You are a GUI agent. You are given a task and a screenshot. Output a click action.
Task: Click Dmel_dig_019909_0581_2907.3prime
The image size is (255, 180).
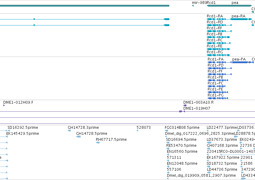point(201,176)
